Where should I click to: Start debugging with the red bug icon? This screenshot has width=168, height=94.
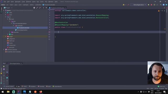151,5
